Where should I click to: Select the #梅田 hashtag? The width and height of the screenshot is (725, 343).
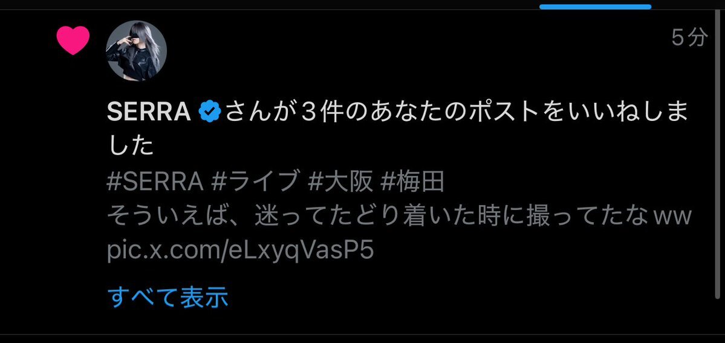pyautogui.click(x=412, y=182)
